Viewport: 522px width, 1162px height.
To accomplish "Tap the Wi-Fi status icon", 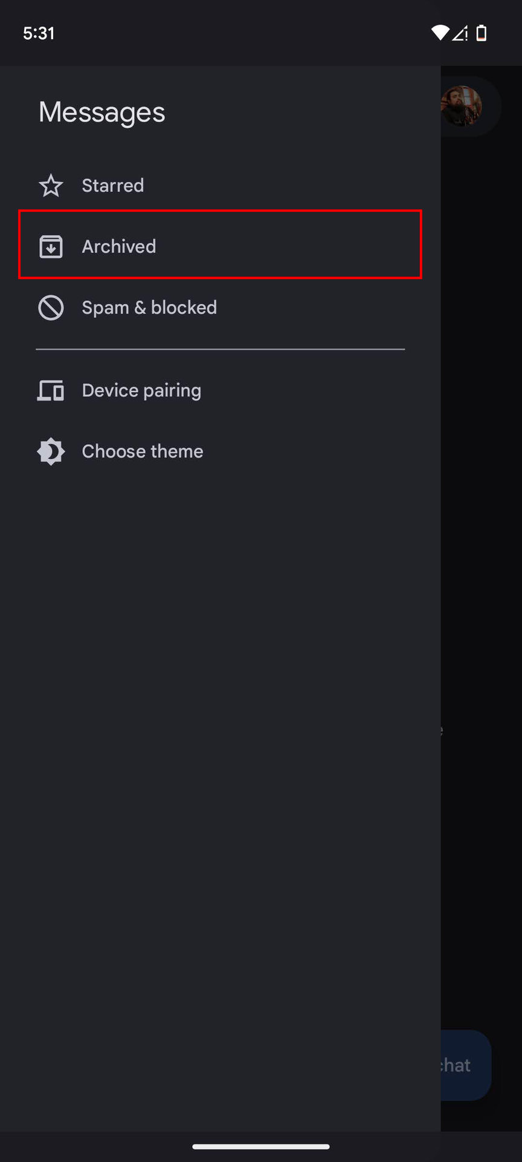I will click(440, 33).
